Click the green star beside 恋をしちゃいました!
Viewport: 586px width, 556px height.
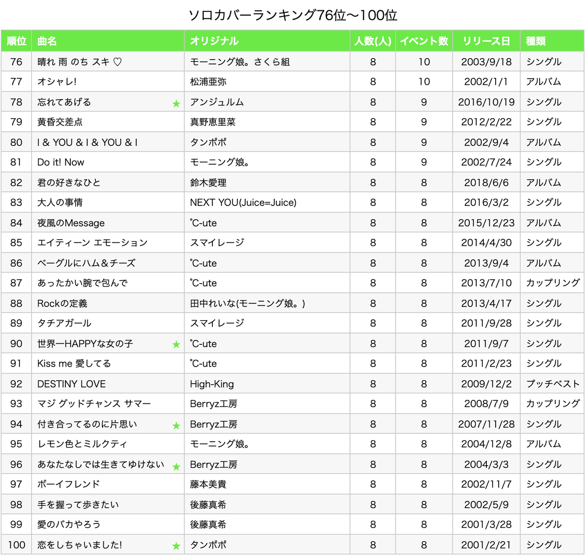176,546
